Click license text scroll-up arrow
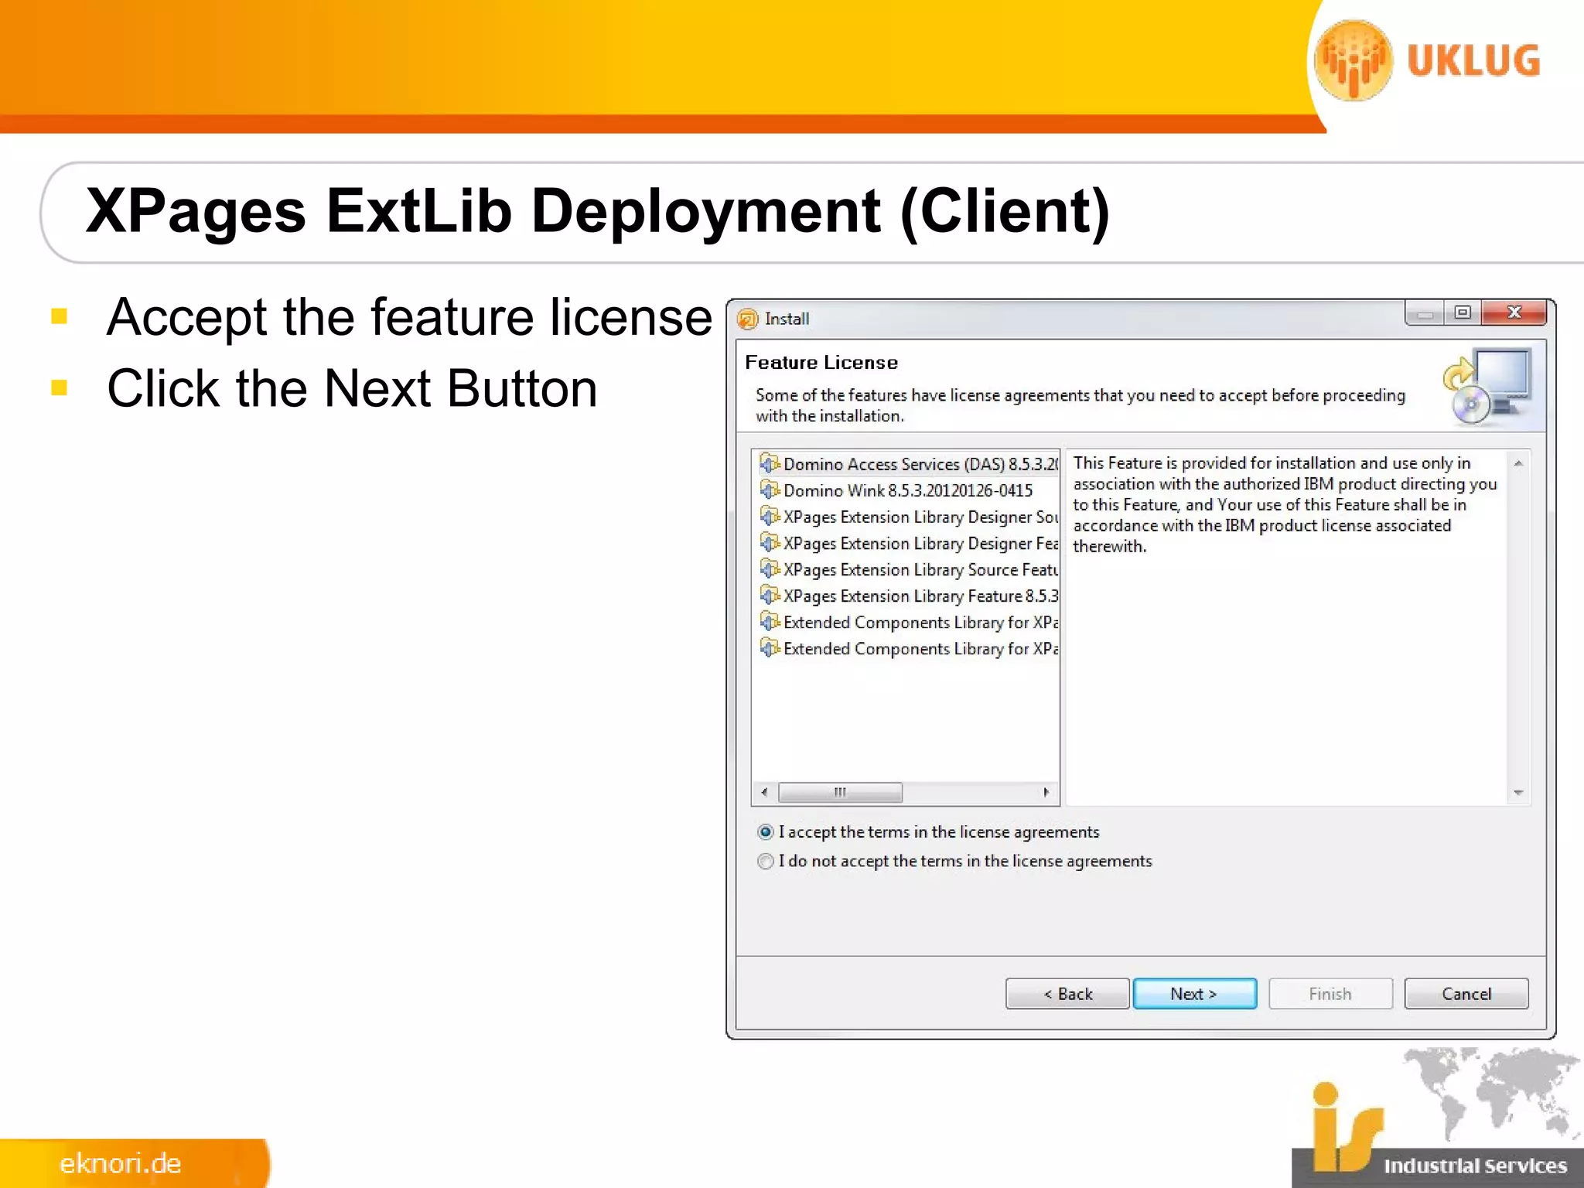 [x=1518, y=463]
